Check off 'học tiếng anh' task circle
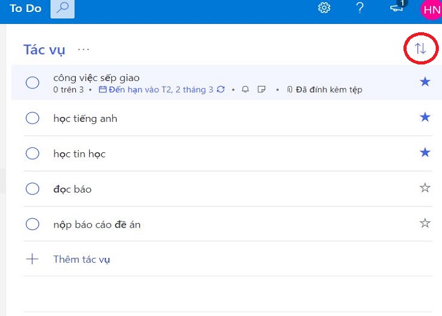This screenshot has height=316, width=442. coord(32,118)
